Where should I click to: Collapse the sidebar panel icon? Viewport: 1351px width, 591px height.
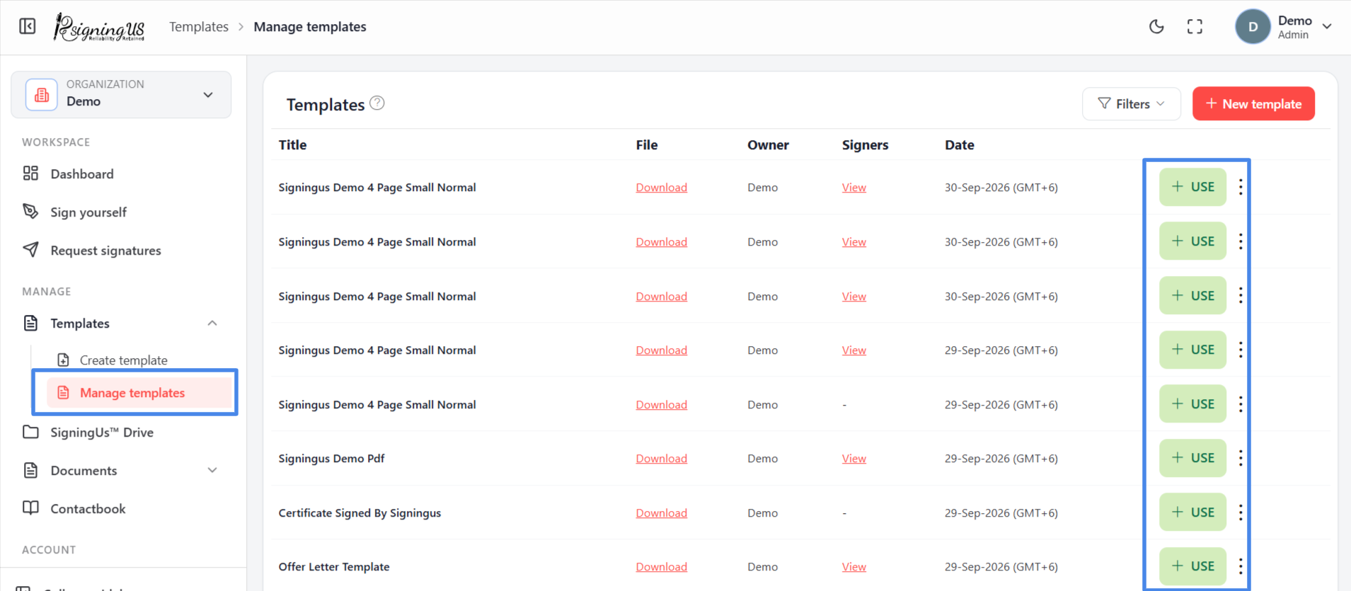(x=28, y=26)
